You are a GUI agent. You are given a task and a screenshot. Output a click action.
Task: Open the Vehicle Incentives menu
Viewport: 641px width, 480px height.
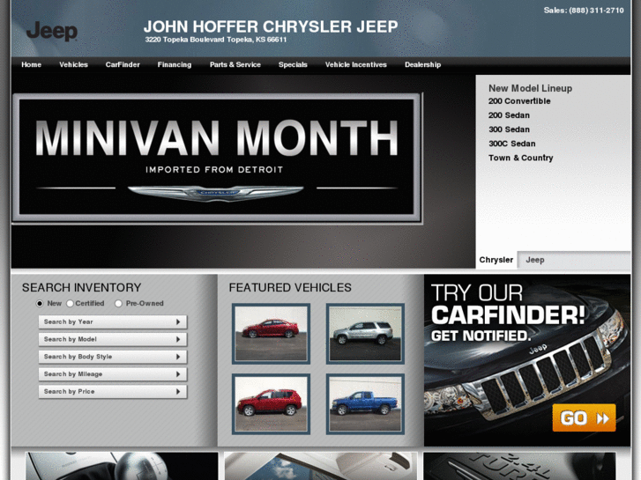point(355,64)
